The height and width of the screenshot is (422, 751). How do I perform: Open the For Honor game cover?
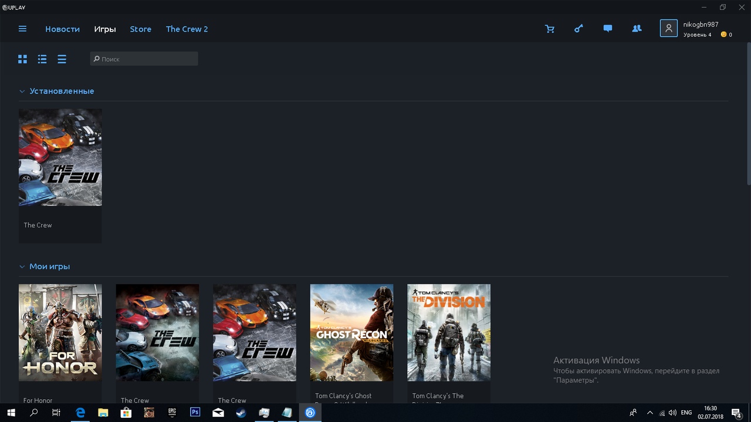(x=60, y=332)
